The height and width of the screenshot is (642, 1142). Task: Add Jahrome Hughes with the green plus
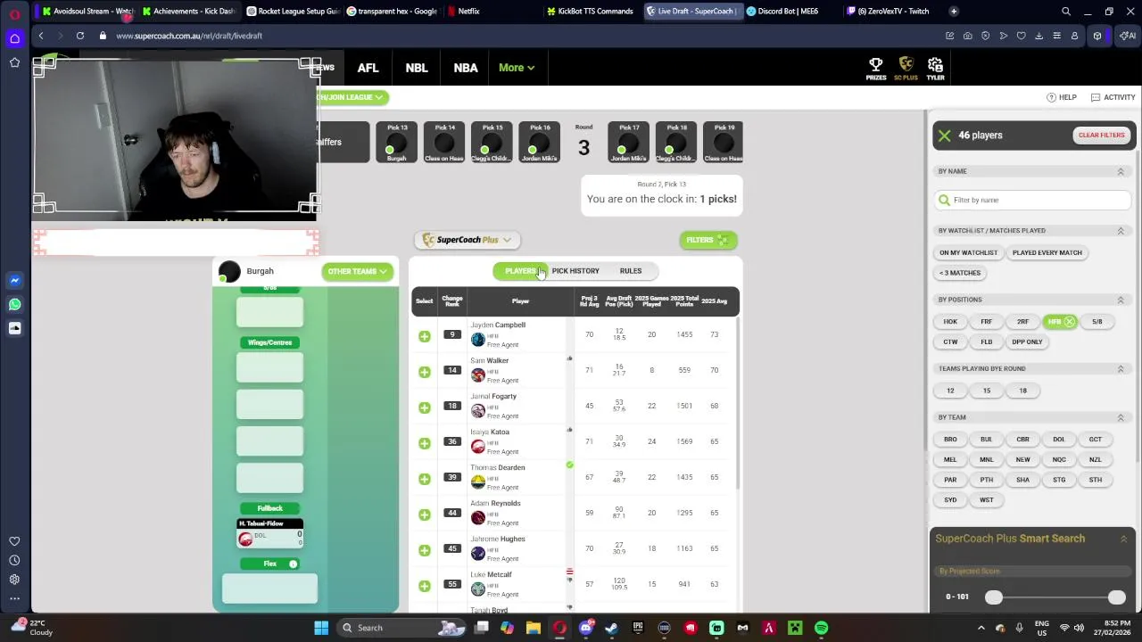(425, 550)
